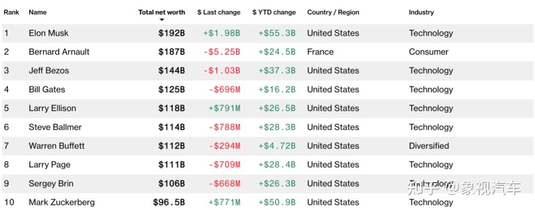The width and height of the screenshot is (535, 210).
Task: Open Sergey Brin's profile
Action: (52, 183)
